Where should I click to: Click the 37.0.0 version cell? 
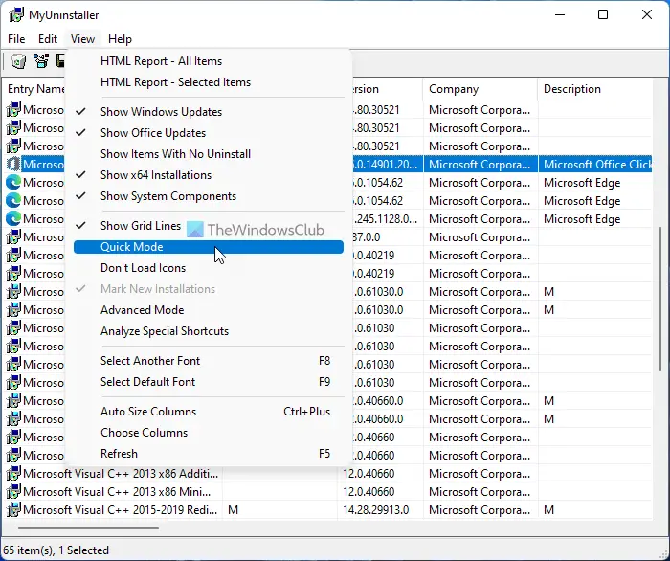[387, 237]
